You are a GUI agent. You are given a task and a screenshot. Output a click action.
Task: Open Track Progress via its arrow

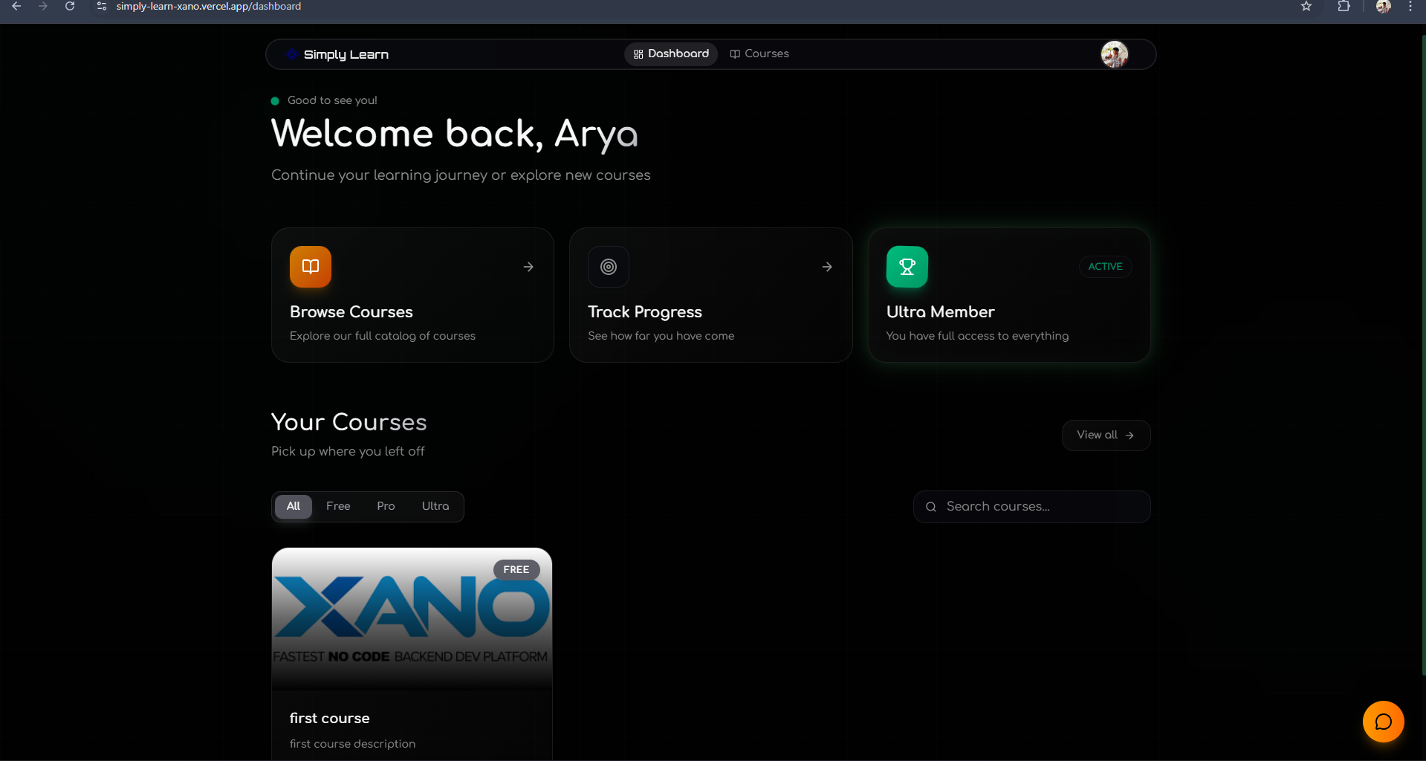(x=826, y=266)
